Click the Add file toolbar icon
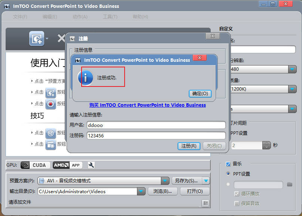This screenshot has height=216, width=302. [37, 39]
